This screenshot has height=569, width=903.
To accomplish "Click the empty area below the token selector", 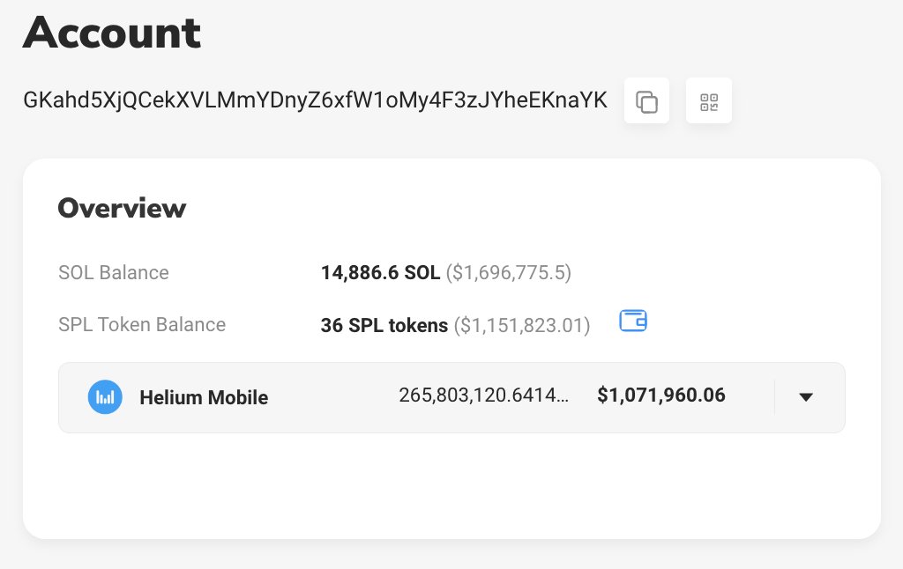I will (451, 484).
